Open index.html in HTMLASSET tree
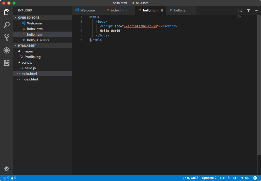 [43, 79]
